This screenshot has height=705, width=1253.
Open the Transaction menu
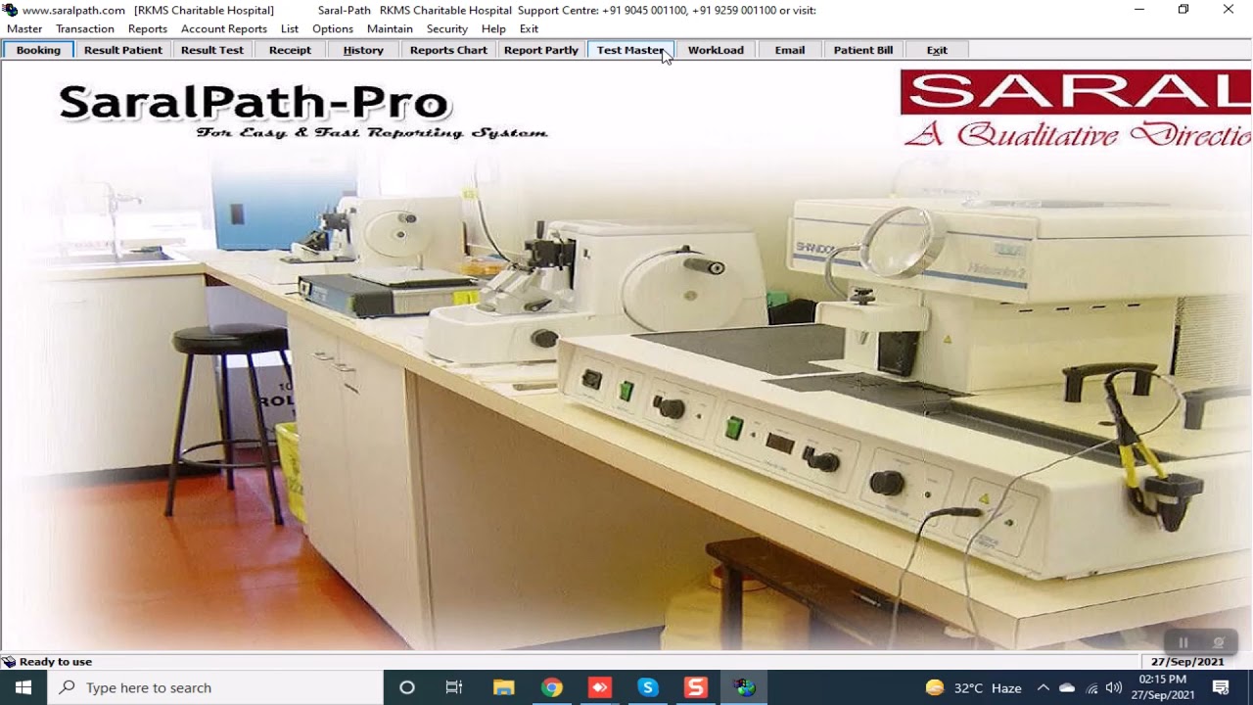[x=85, y=28]
